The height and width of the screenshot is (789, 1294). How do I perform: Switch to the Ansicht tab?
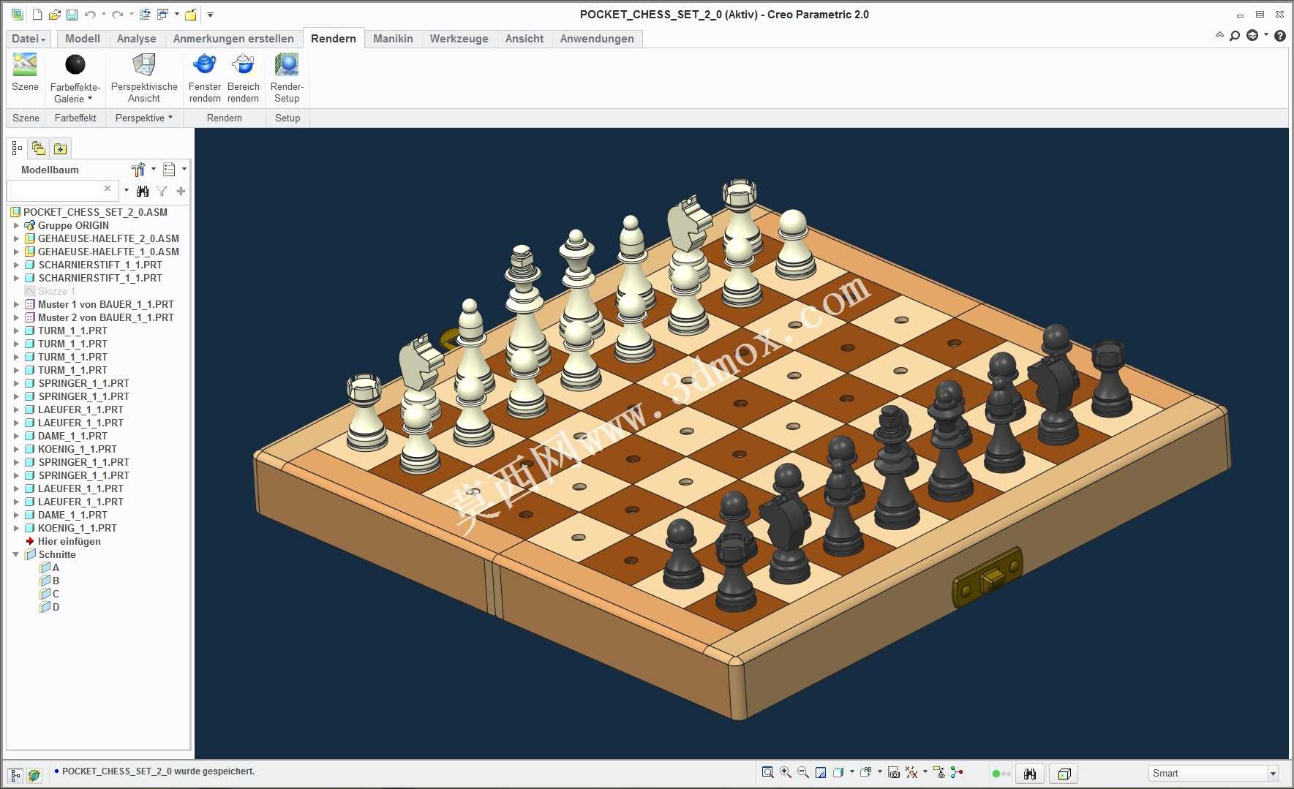(524, 39)
